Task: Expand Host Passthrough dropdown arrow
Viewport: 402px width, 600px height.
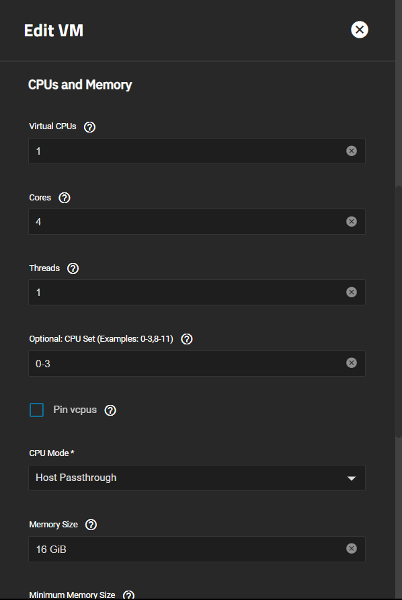Action: tap(351, 478)
